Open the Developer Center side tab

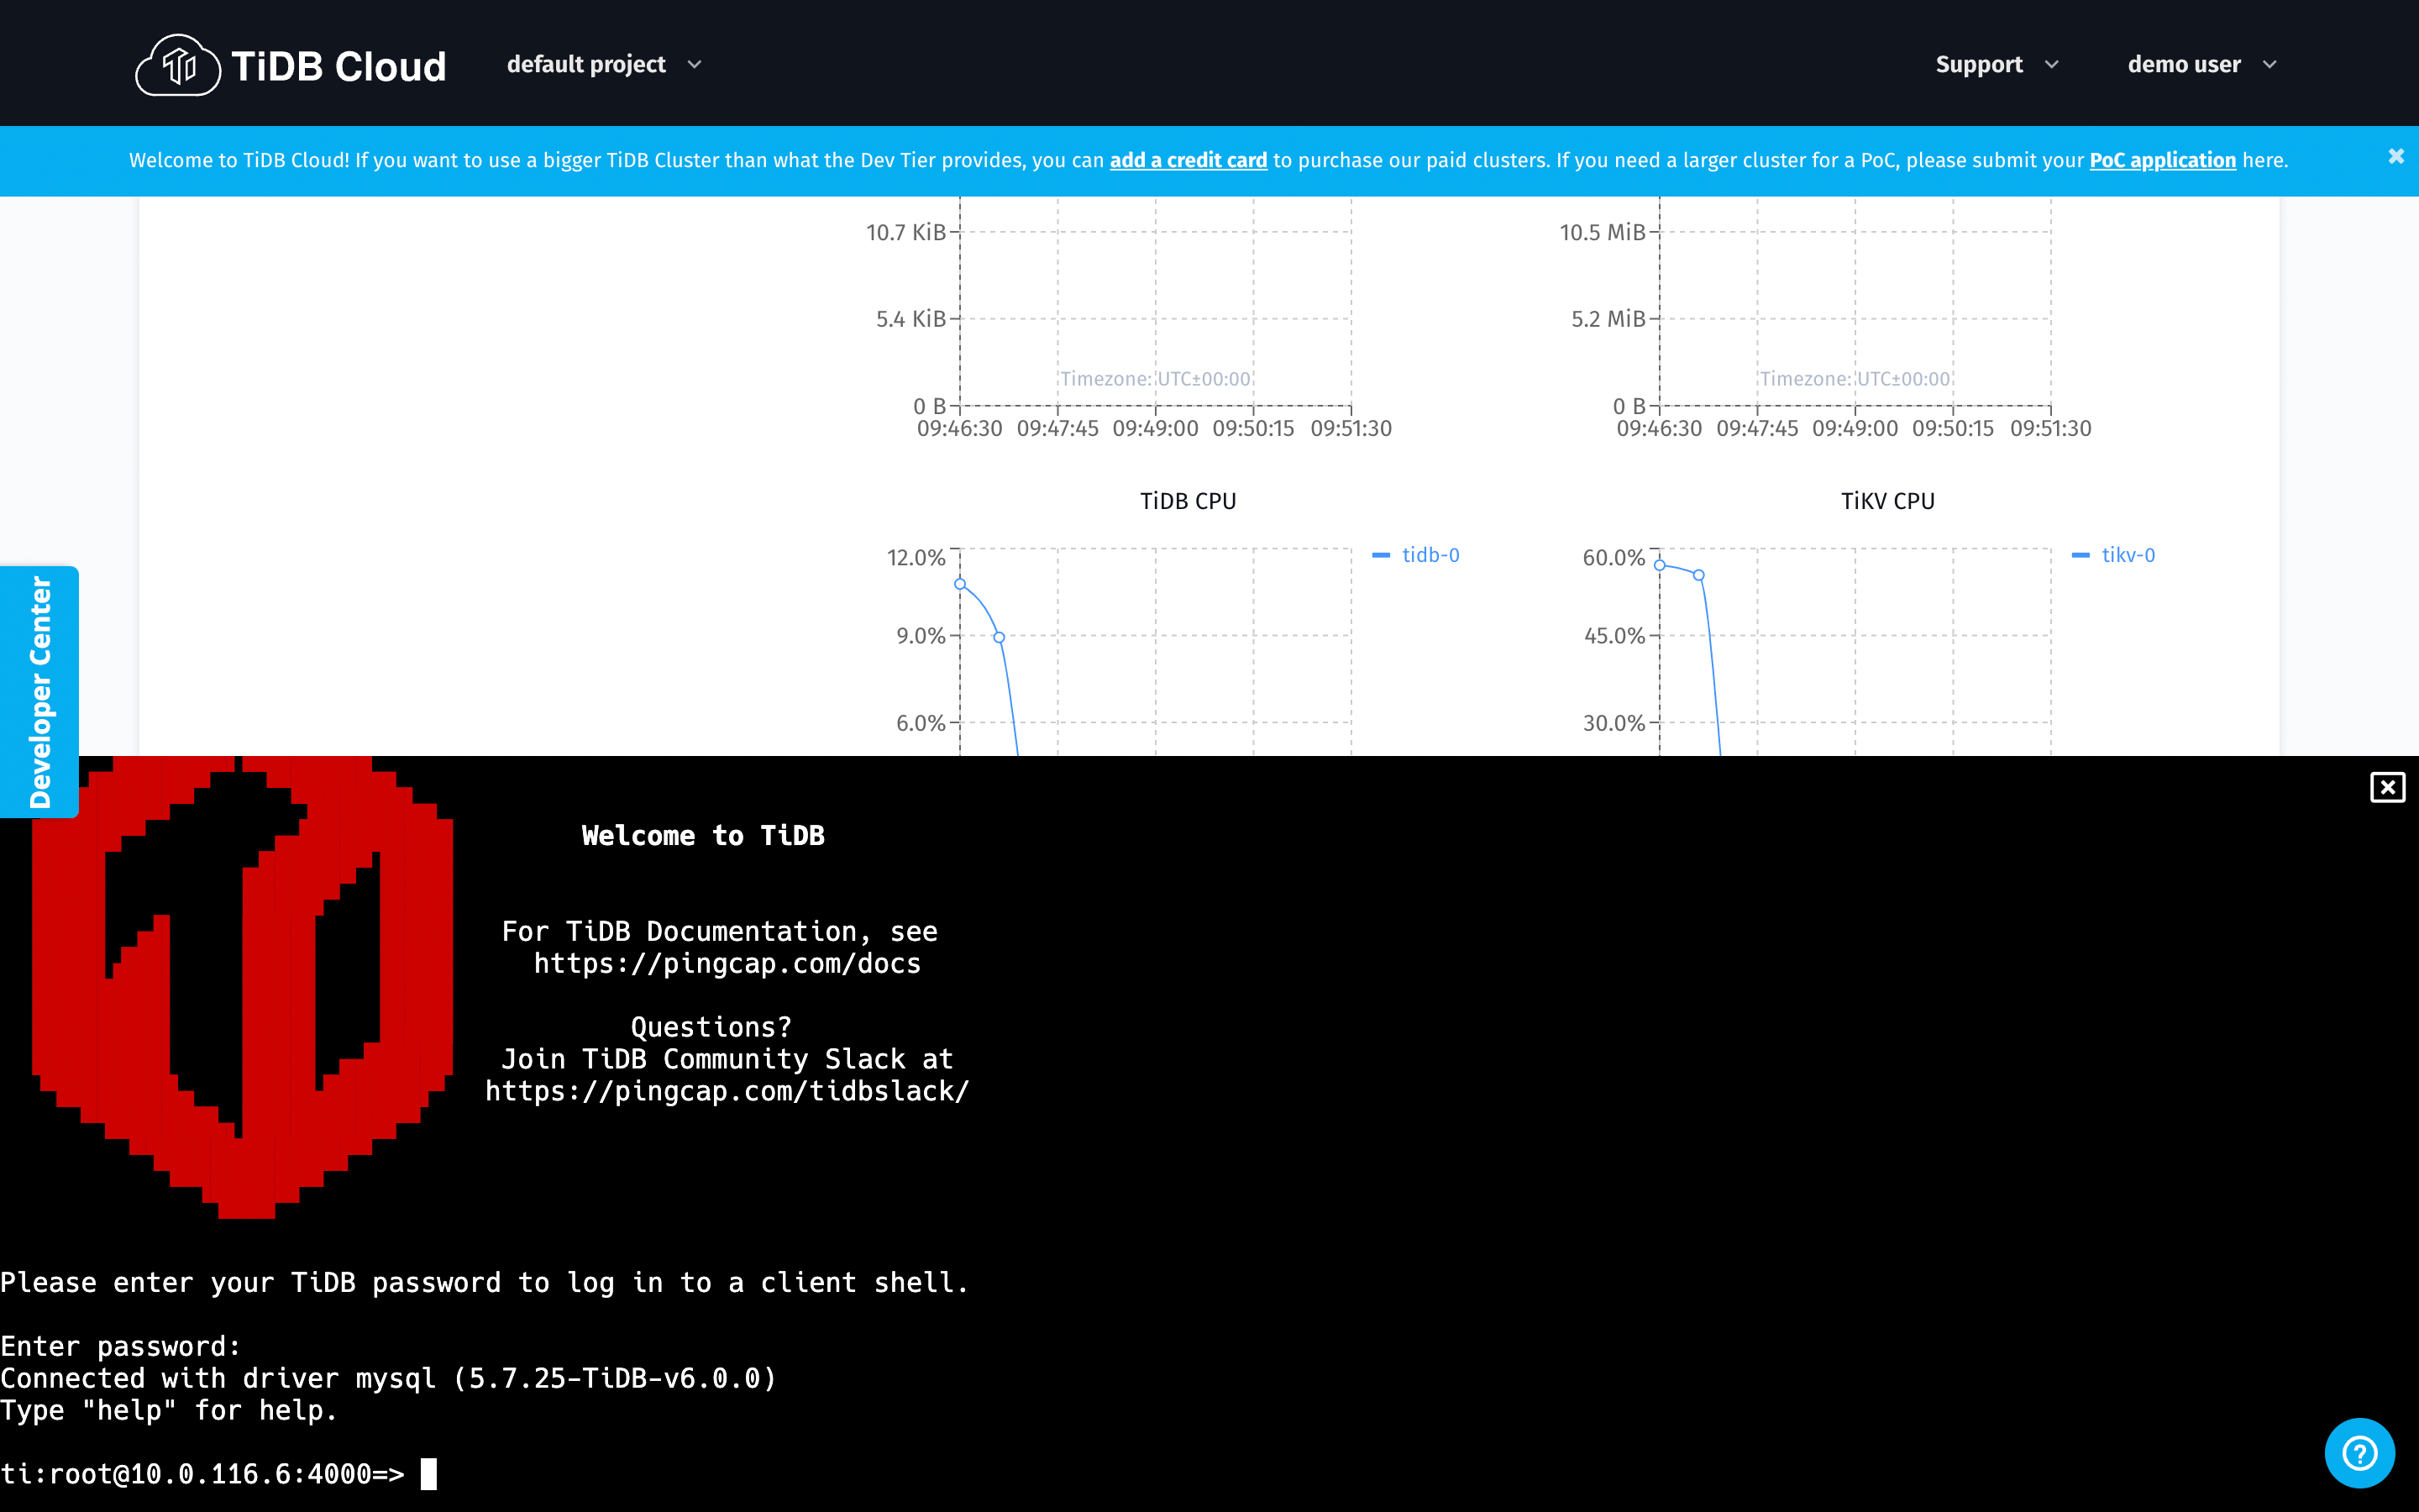(x=40, y=691)
